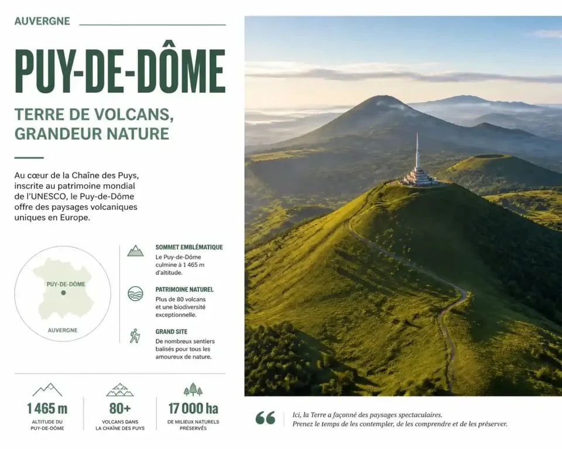This screenshot has height=449, width=562.
Task: Click the white antenna tower in the photo
Action: tap(418, 160)
